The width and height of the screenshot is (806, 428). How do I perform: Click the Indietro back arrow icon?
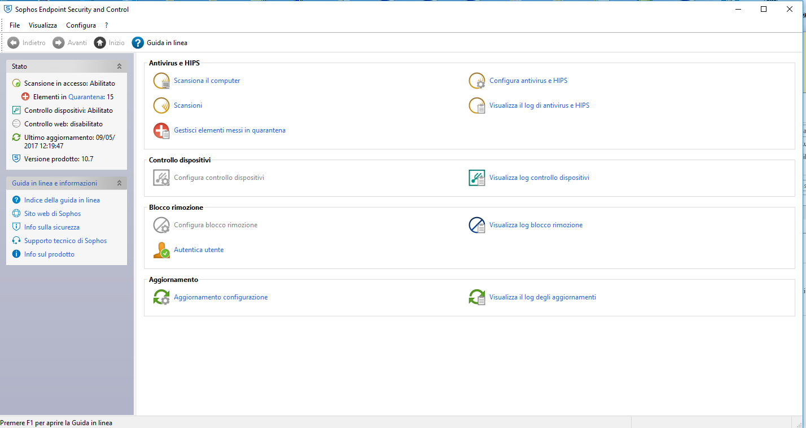click(14, 43)
